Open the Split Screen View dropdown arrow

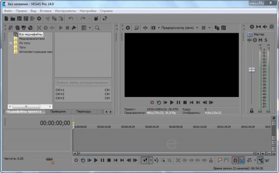(x=159, y=28)
